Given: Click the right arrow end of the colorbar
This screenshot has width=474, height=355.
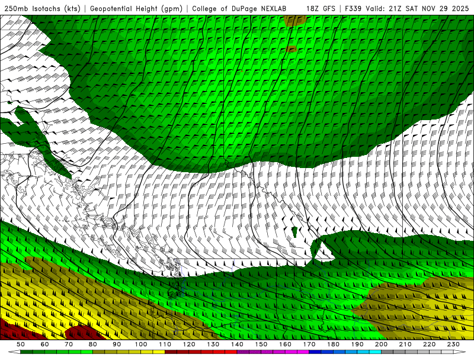Looking at the screenshot, I should (460, 352).
